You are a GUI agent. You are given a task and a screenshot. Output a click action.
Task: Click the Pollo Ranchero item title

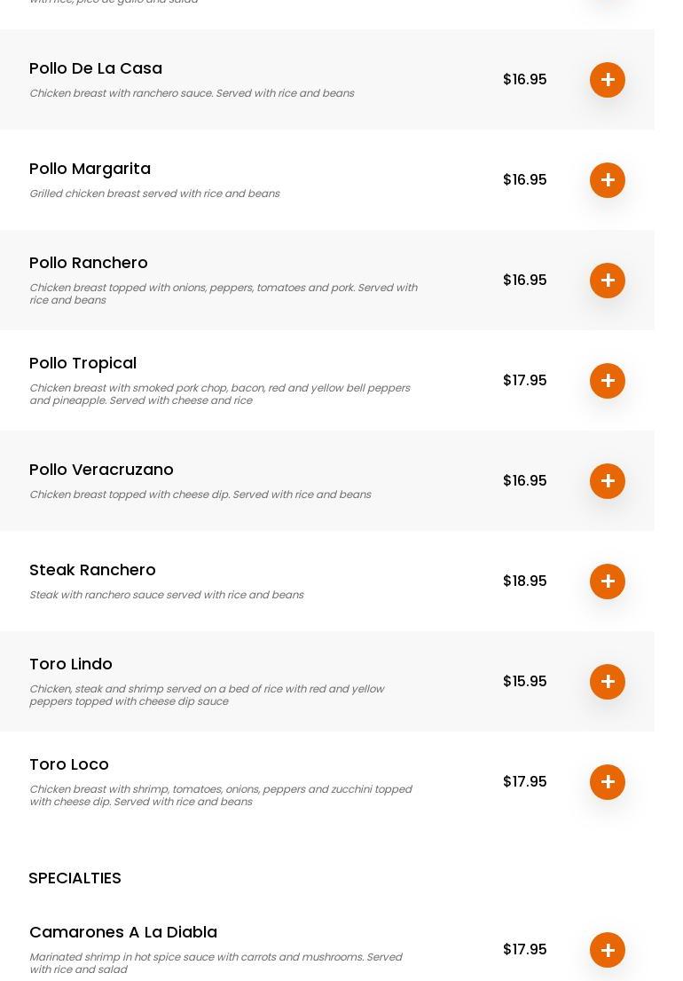[x=89, y=263]
